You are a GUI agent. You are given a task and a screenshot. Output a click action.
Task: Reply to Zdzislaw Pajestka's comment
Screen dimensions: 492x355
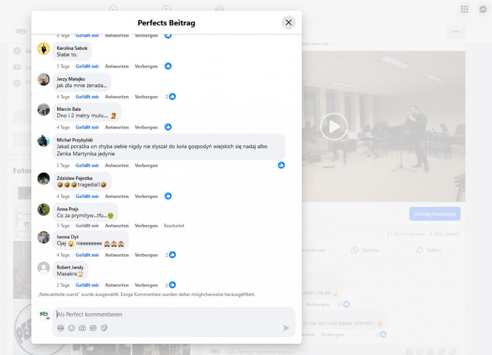(x=117, y=197)
